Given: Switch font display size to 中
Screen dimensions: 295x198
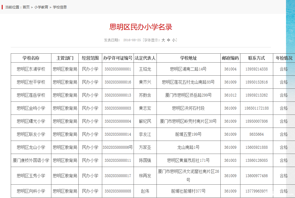Looking at the screenshot, I should [169, 40].
